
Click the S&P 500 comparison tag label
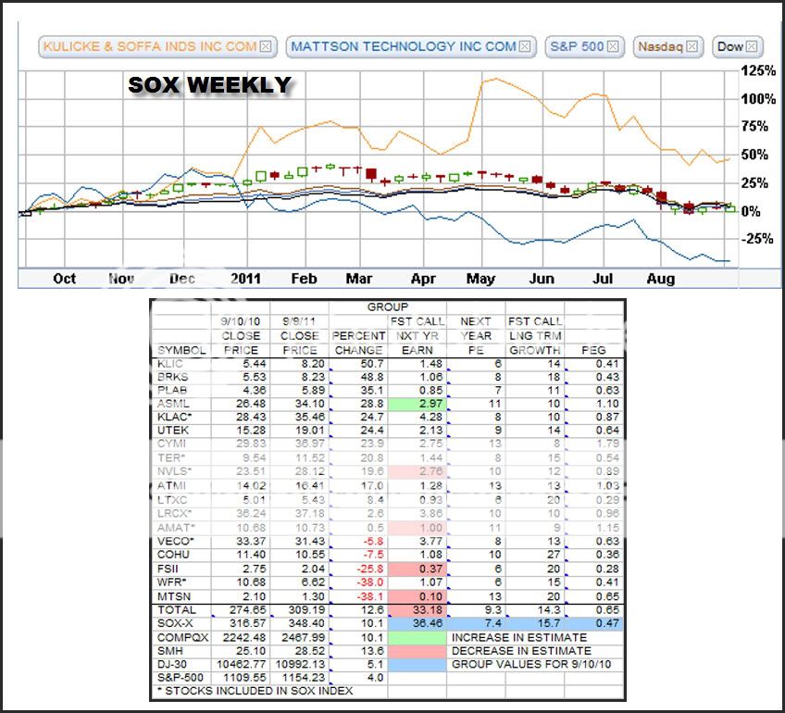[576, 46]
